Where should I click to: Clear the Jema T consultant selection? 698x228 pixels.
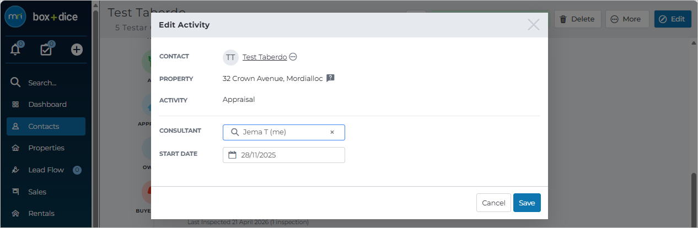(x=332, y=132)
